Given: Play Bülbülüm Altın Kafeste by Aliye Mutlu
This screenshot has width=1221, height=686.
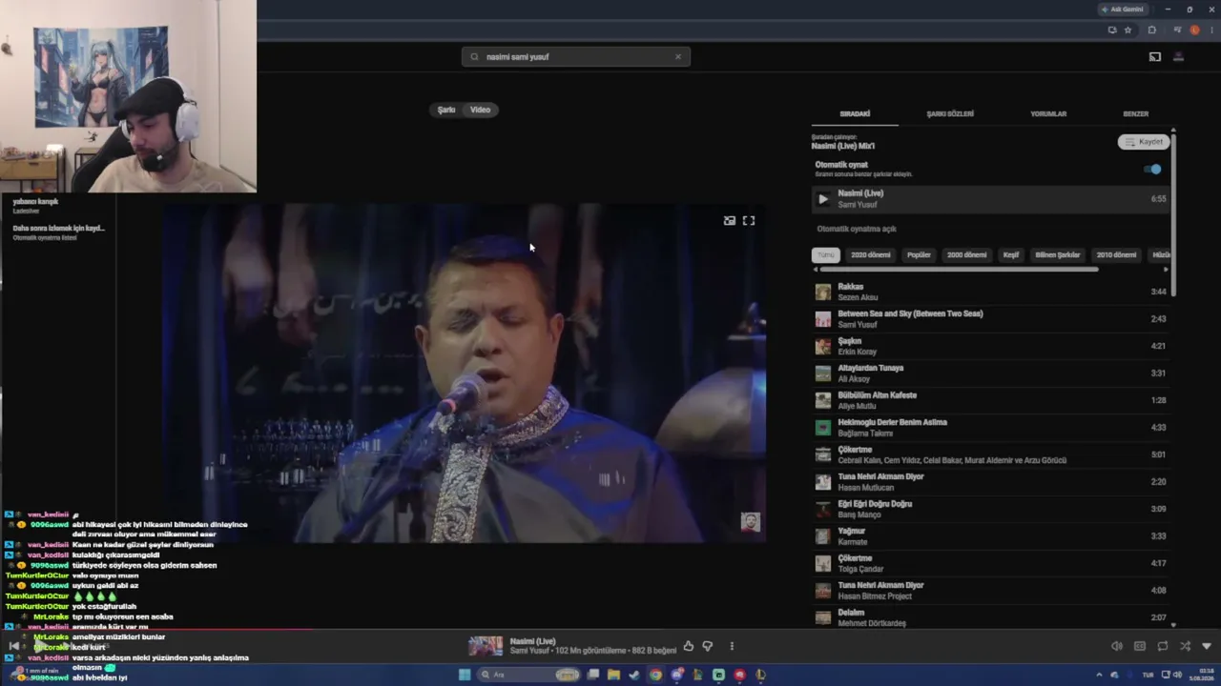Looking at the screenshot, I should pyautogui.click(x=990, y=400).
